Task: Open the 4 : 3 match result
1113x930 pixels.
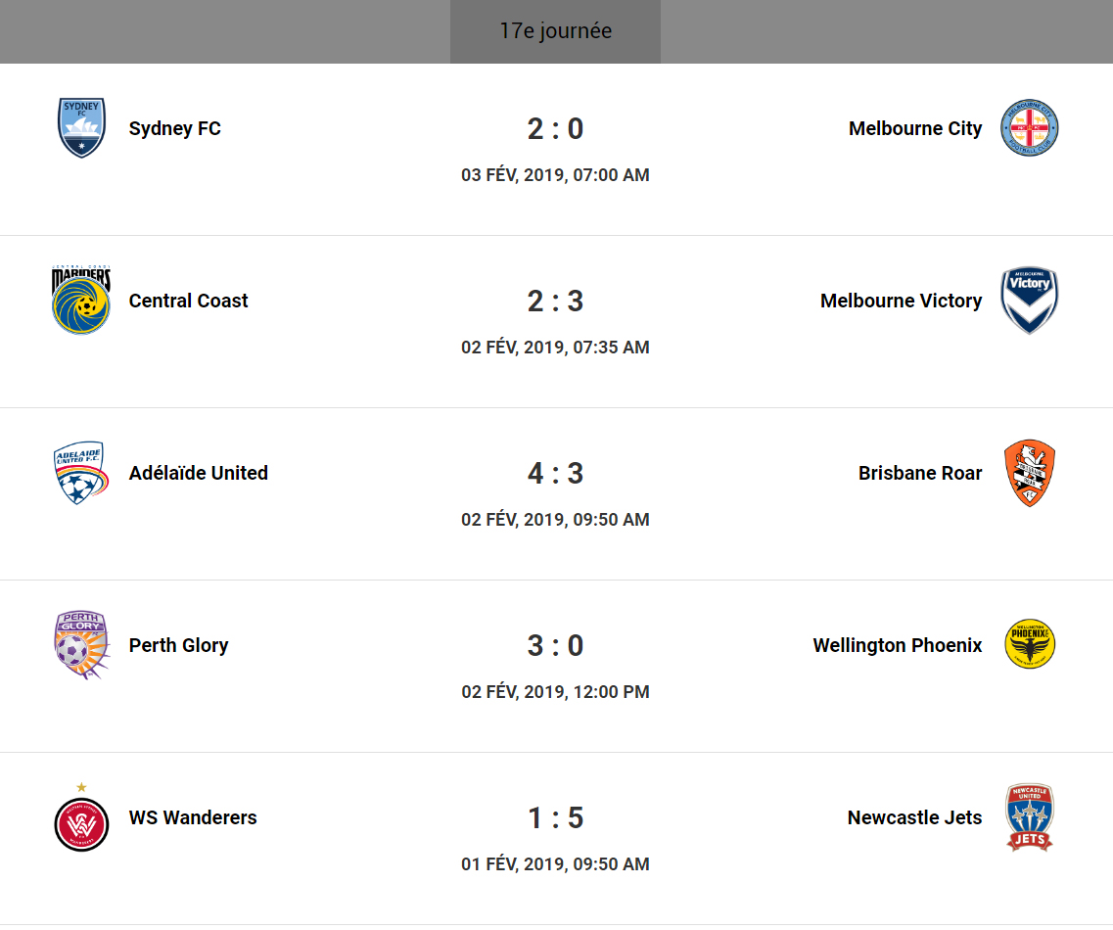Action: (x=555, y=473)
